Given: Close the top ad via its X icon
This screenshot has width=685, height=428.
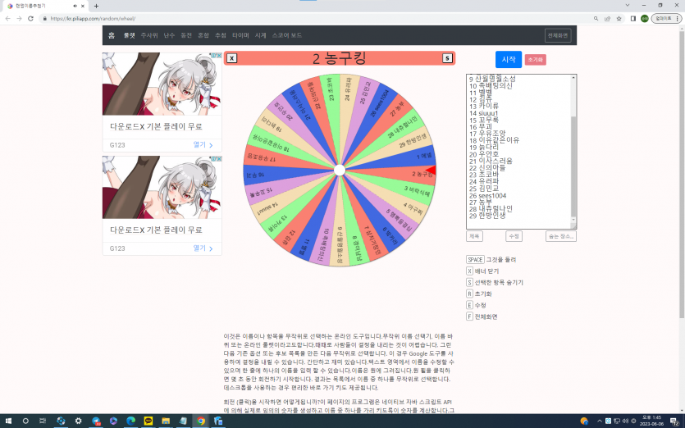Looking at the screenshot, I should pyautogui.click(x=219, y=56).
